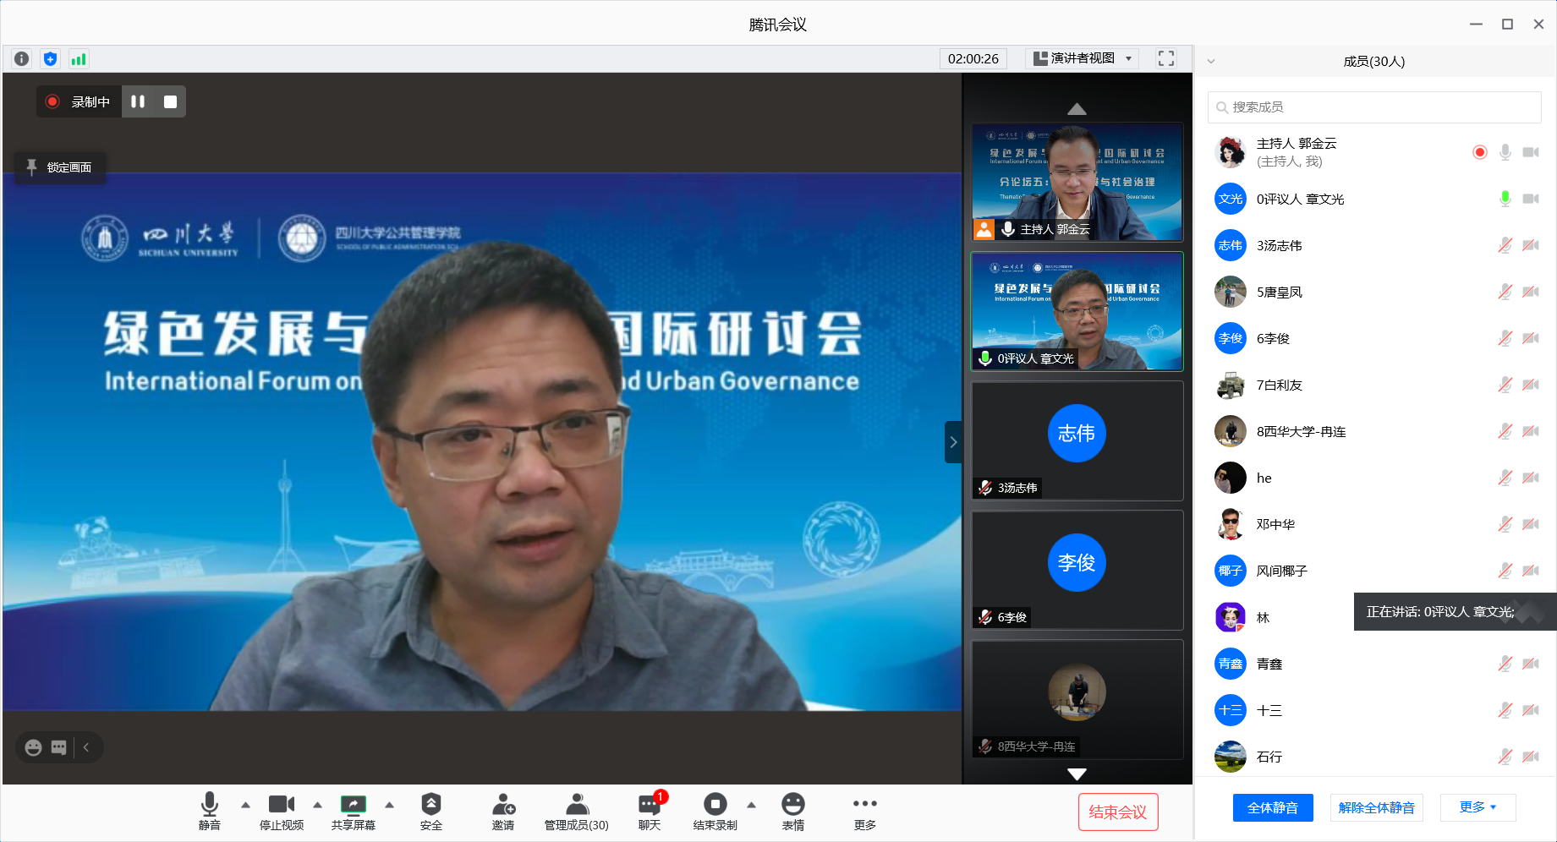Viewport: 1557px width, 842px height.
Task: Open meeting info icon
Action: (22, 59)
